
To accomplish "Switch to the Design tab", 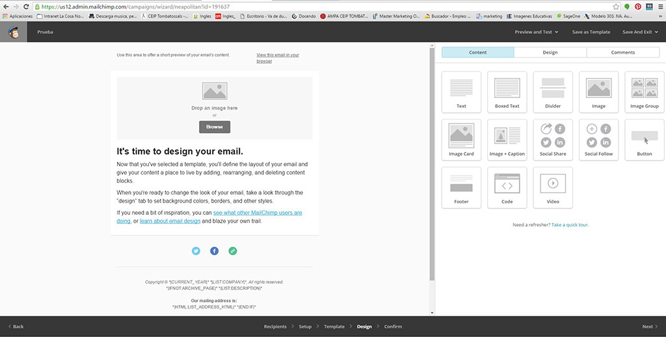I will [x=550, y=53].
